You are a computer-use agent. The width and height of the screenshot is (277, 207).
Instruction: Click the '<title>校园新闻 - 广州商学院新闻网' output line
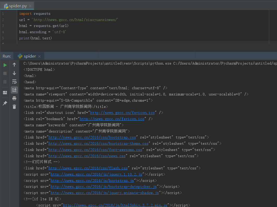click(66, 107)
